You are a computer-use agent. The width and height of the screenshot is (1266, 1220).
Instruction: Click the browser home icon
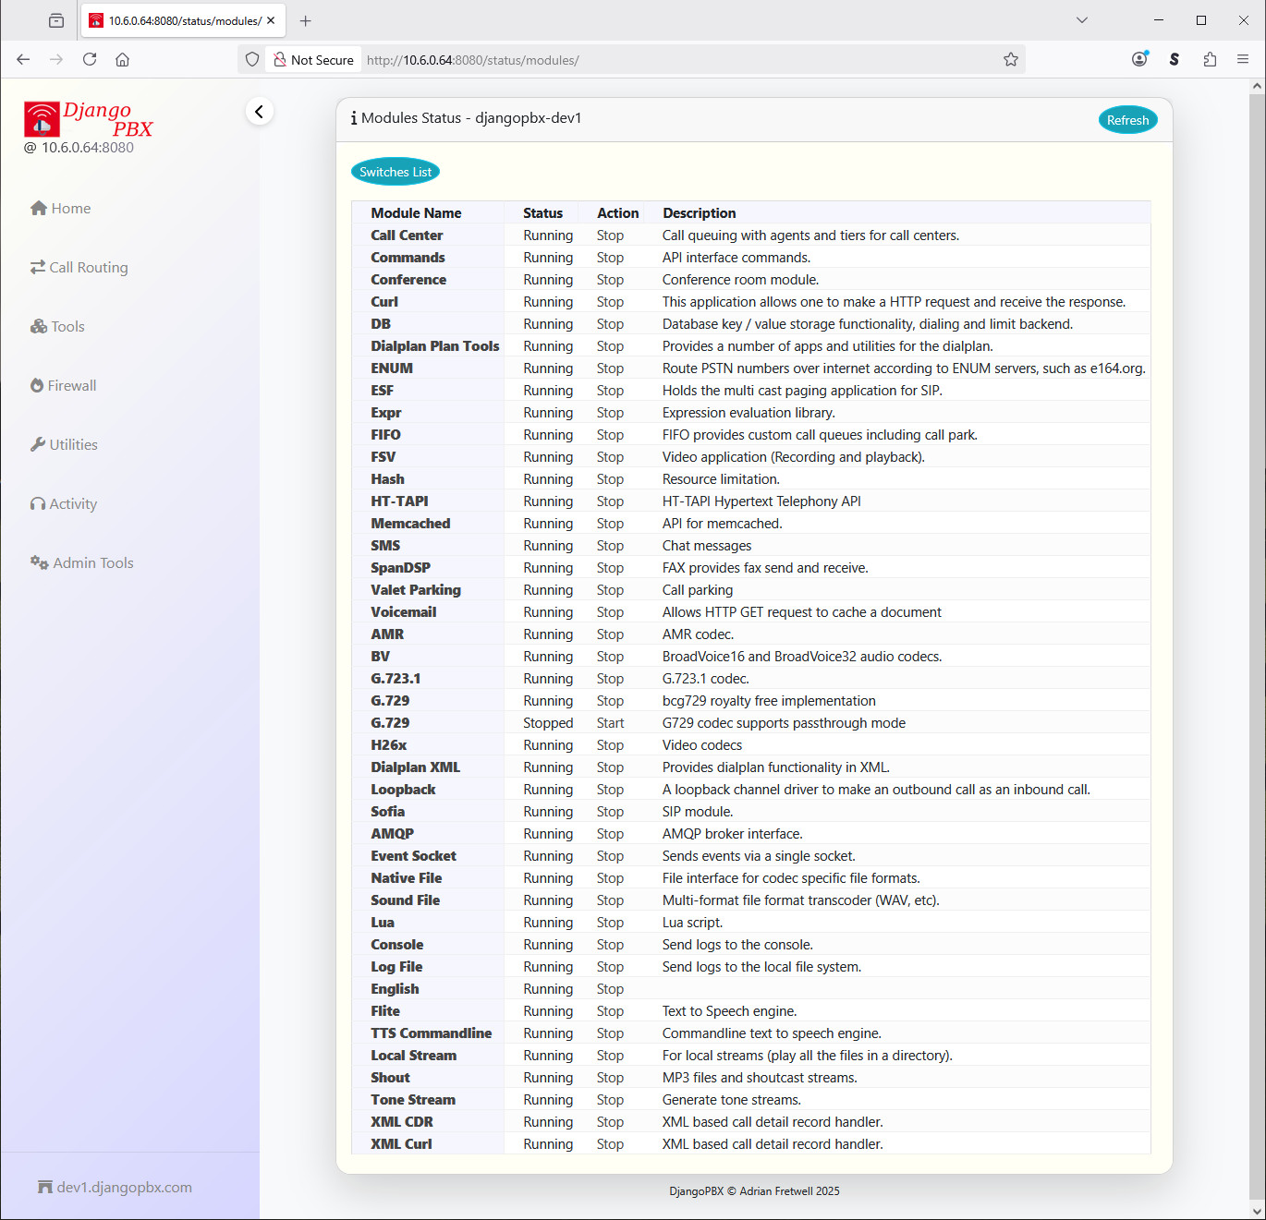pos(122,60)
